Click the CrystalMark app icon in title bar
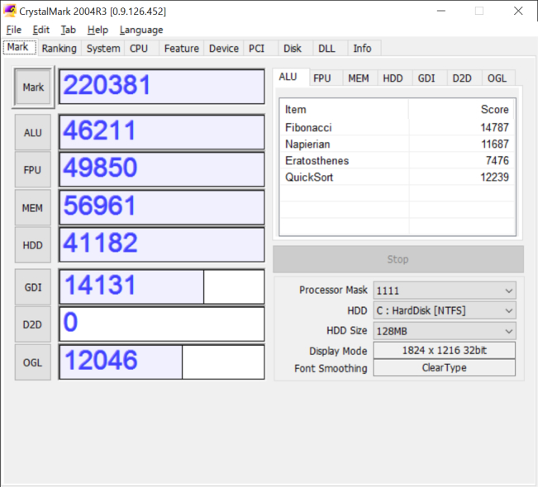The height and width of the screenshot is (487, 538). click(10, 11)
